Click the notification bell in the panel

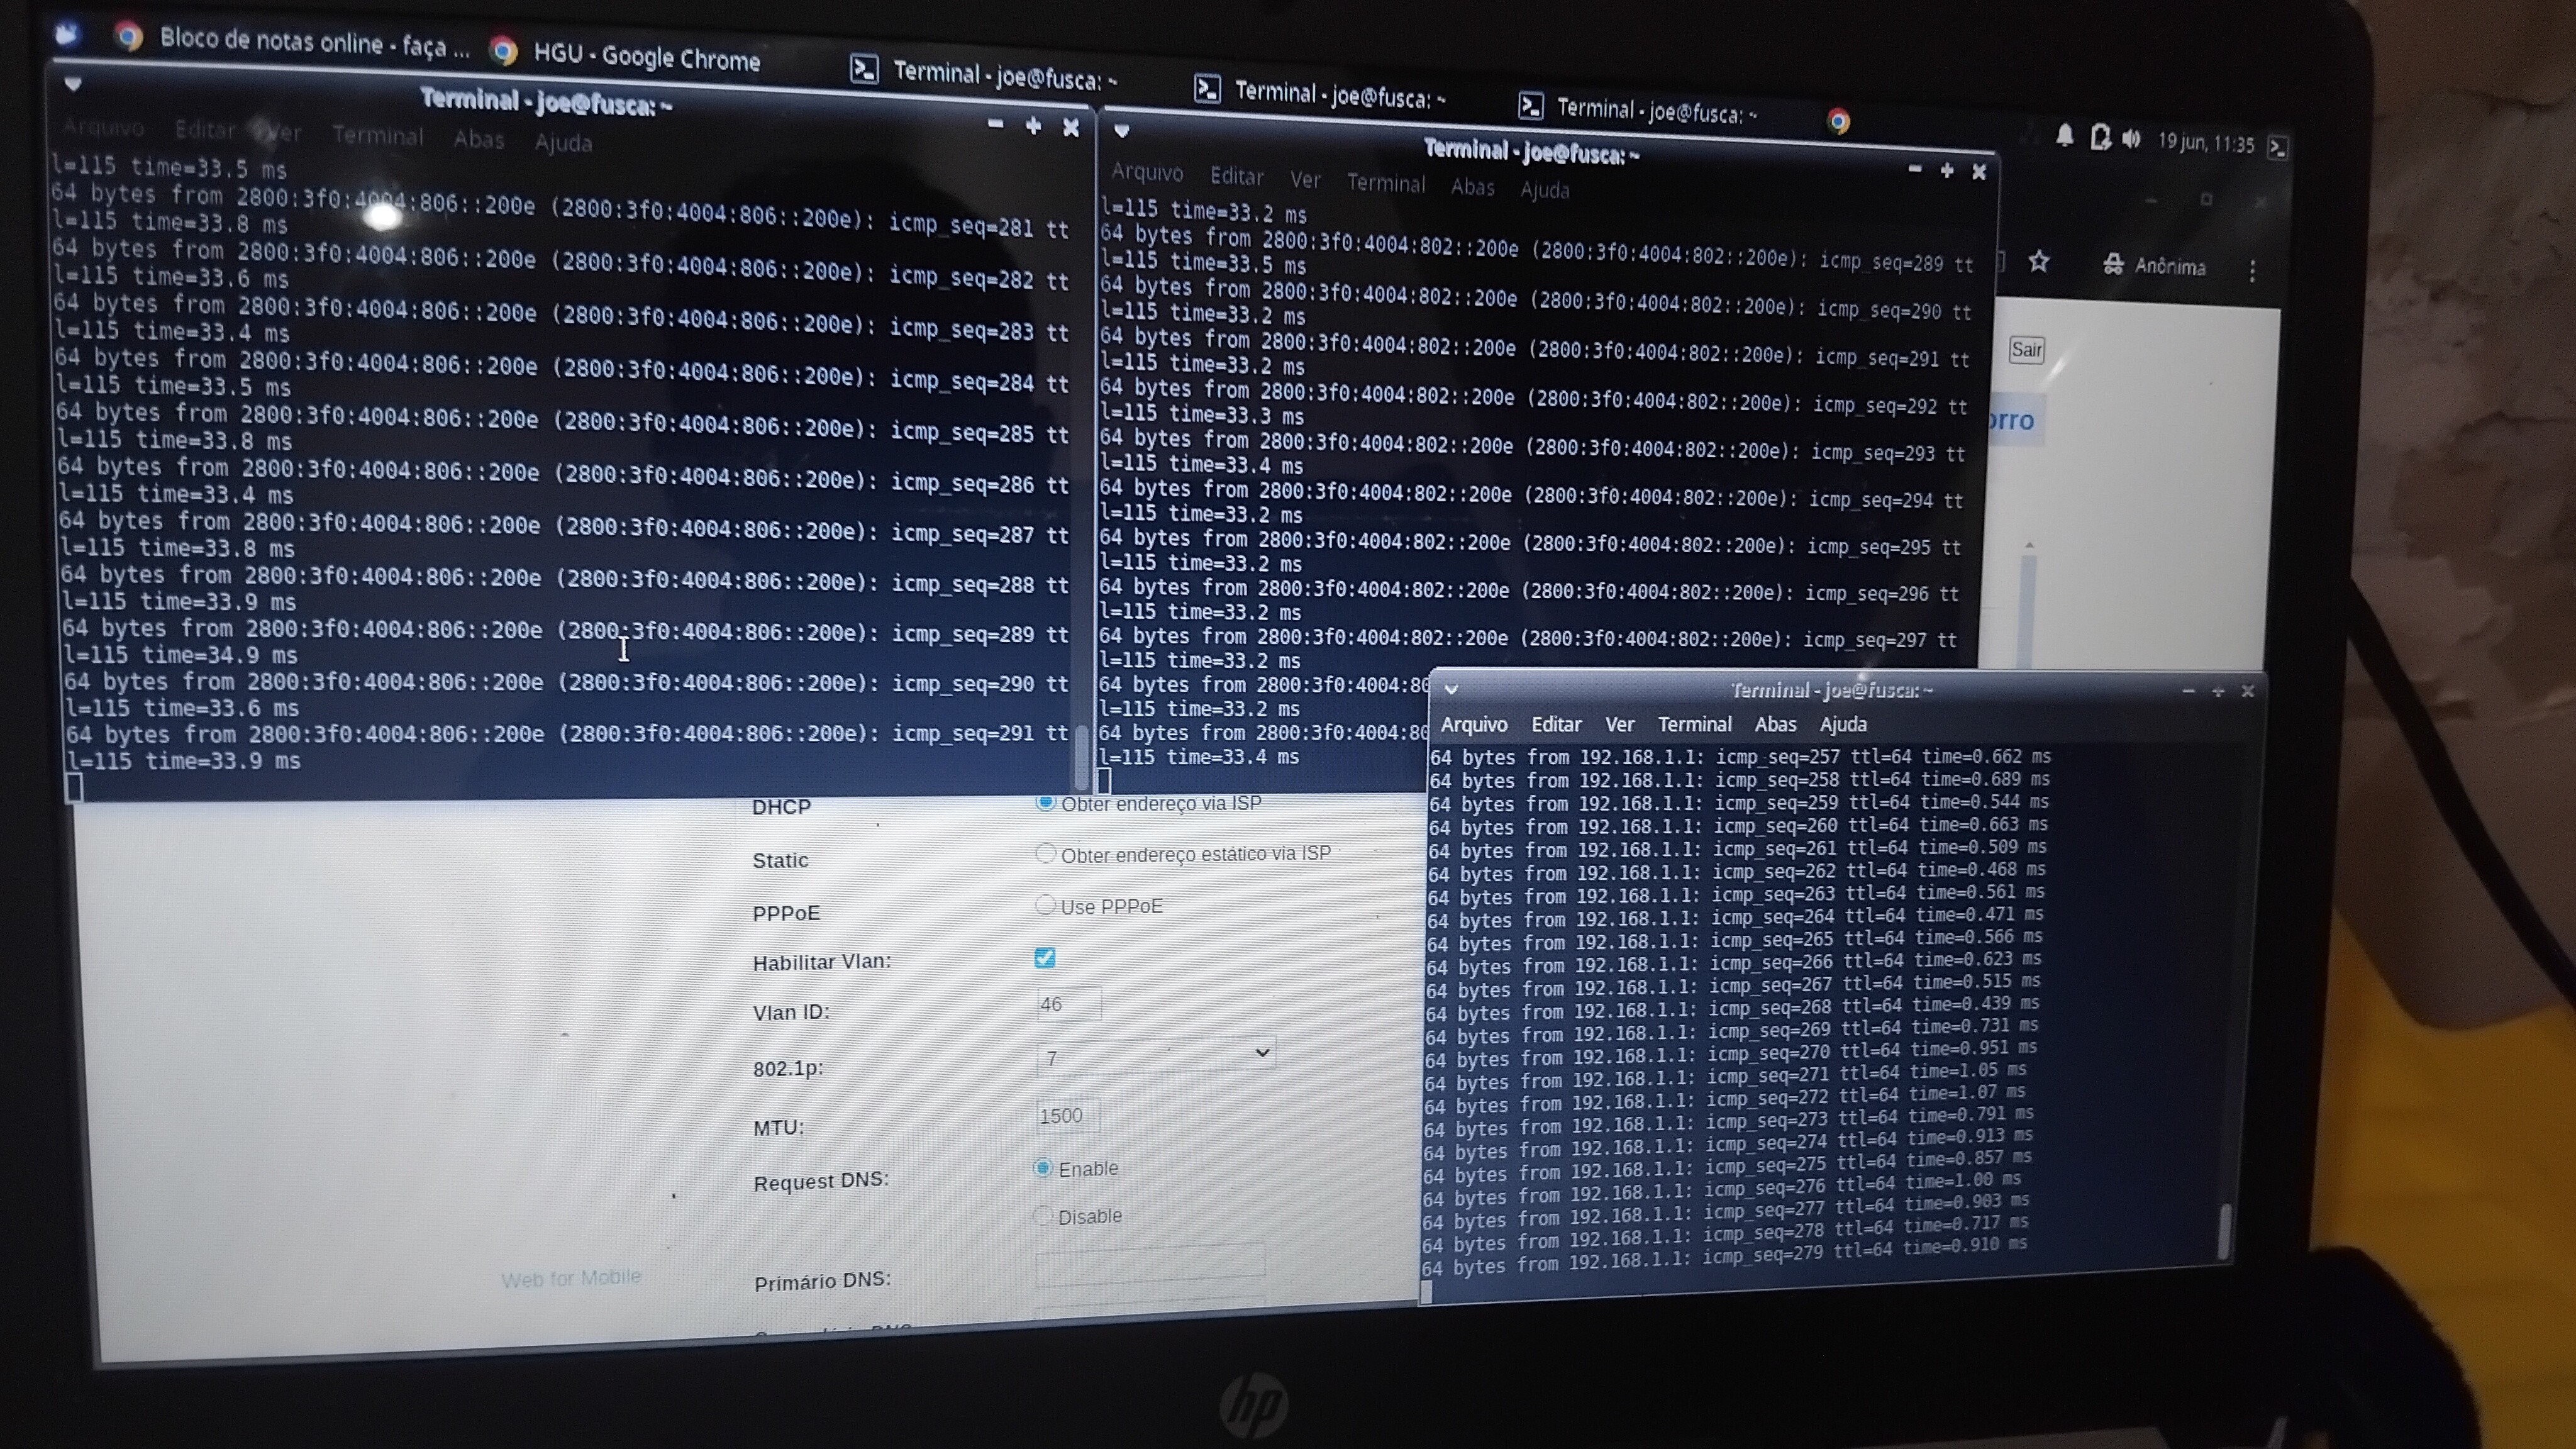(x=2064, y=135)
